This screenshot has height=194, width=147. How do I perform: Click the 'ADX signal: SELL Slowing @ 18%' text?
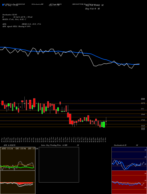[x=16, y=26]
